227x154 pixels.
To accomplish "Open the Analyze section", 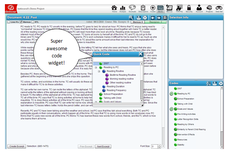I will coord(123,9).
